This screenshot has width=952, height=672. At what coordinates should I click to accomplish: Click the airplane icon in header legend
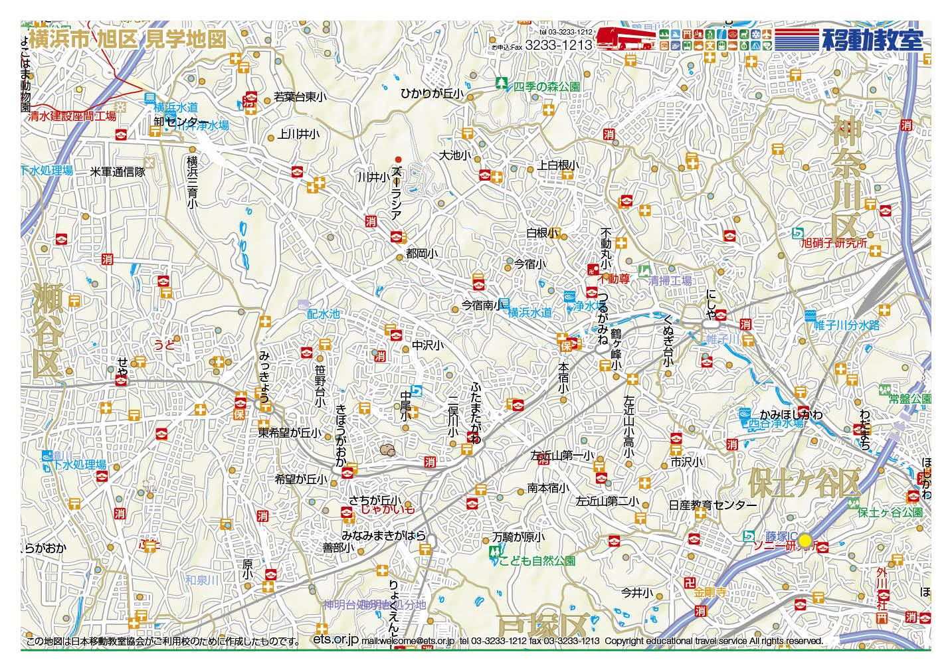pos(767,34)
